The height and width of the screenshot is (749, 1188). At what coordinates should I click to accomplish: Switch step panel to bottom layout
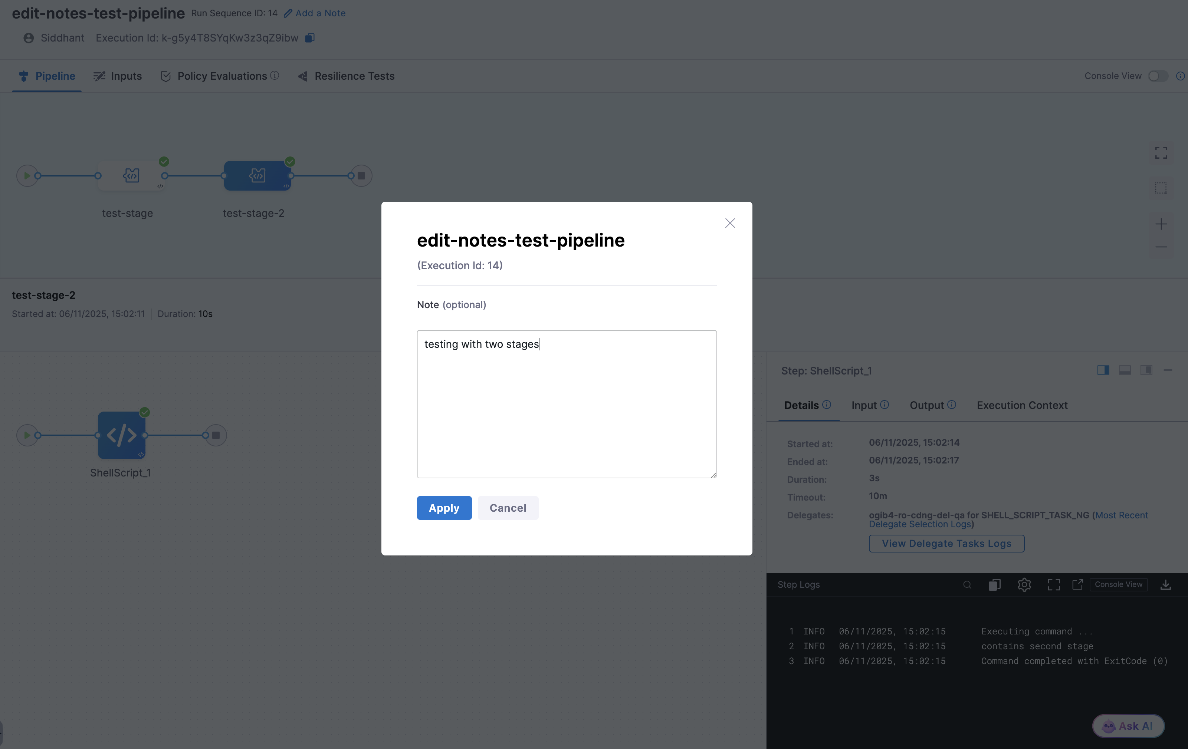pos(1125,370)
